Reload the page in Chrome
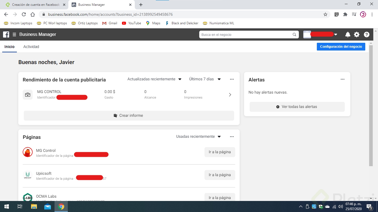The width and height of the screenshot is (378, 212). click(24, 14)
